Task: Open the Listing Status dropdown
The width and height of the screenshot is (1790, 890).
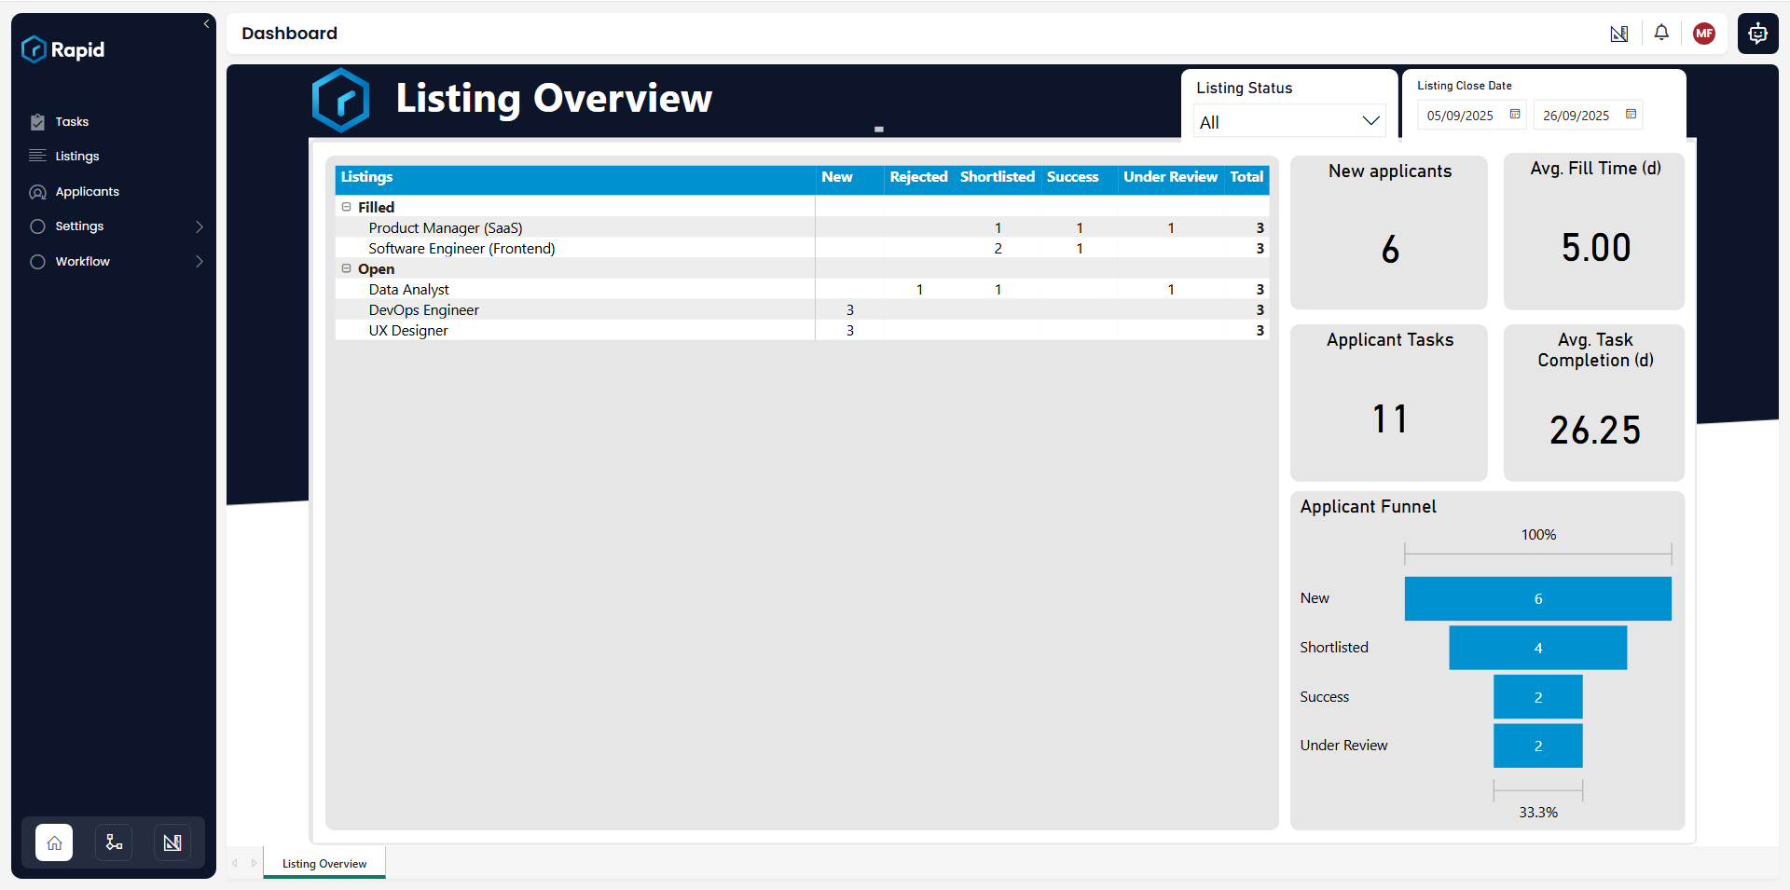Action: (x=1289, y=121)
